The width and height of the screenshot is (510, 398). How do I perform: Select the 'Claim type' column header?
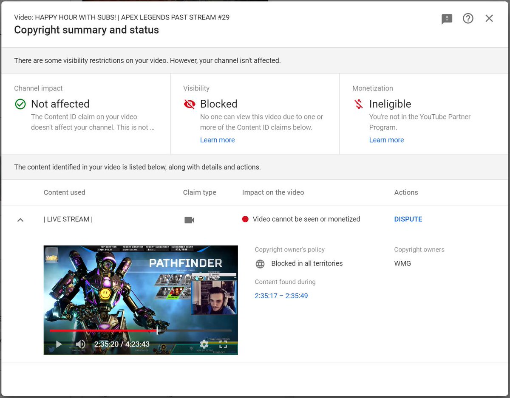tap(199, 192)
